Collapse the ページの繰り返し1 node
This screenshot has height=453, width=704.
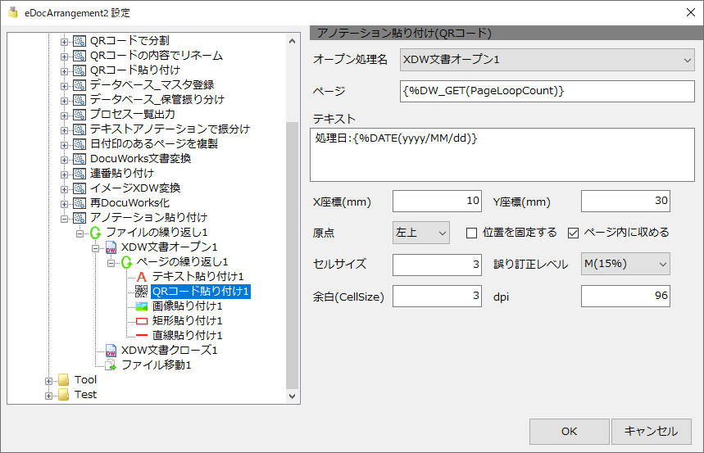[x=111, y=263]
